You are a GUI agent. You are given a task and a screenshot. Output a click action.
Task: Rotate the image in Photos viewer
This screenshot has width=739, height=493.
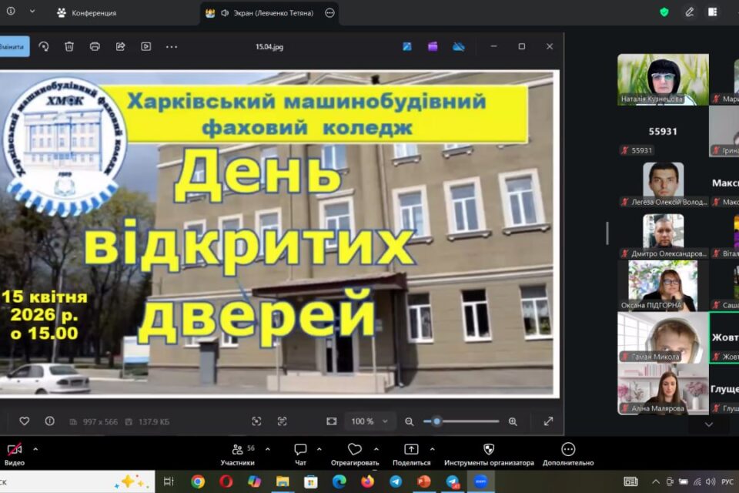point(44,47)
